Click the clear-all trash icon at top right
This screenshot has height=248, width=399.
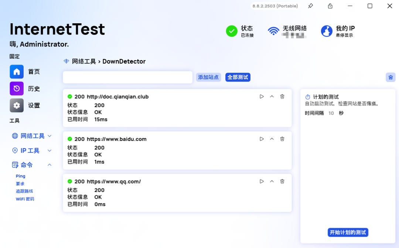pyautogui.click(x=391, y=77)
